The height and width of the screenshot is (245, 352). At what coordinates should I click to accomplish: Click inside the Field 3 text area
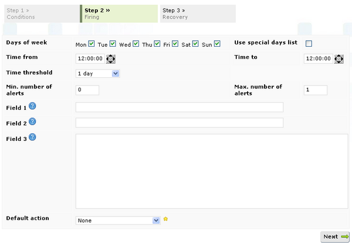click(x=211, y=171)
